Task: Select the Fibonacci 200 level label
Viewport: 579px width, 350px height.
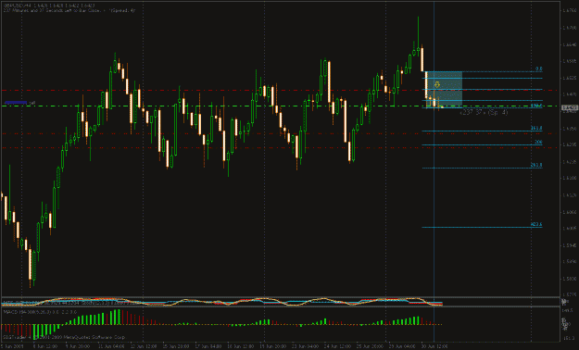Action: pyautogui.click(x=538, y=143)
